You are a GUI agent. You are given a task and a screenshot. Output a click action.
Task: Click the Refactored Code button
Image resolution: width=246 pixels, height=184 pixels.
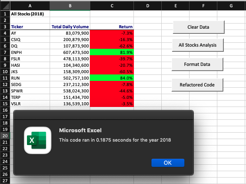[197, 85]
